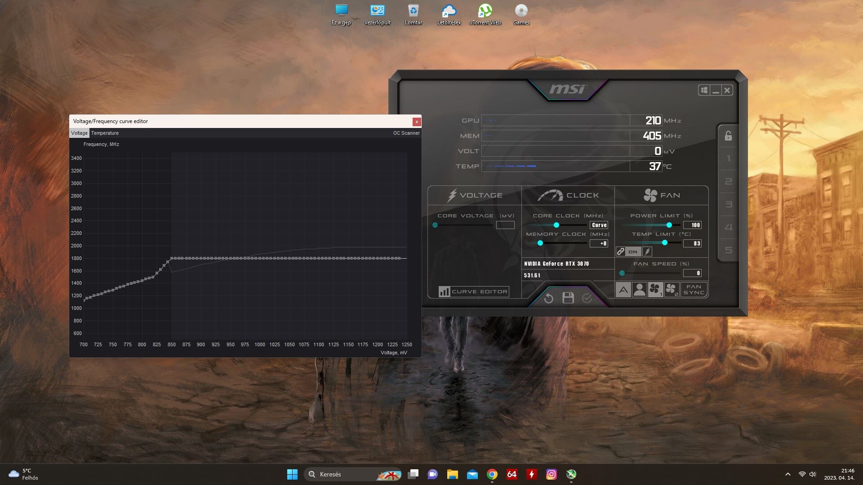Toggle the ON switch below temp limit
This screenshot has width=863, height=485.
click(633, 251)
